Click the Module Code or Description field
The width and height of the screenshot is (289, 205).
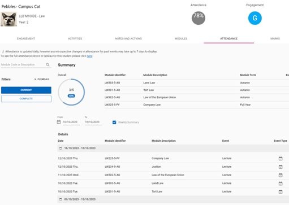(23, 64)
